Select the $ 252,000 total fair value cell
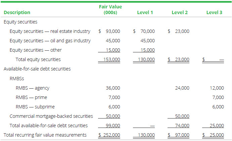Image resolution: width=232 pixels, height=141 pixels. (109, 135)
